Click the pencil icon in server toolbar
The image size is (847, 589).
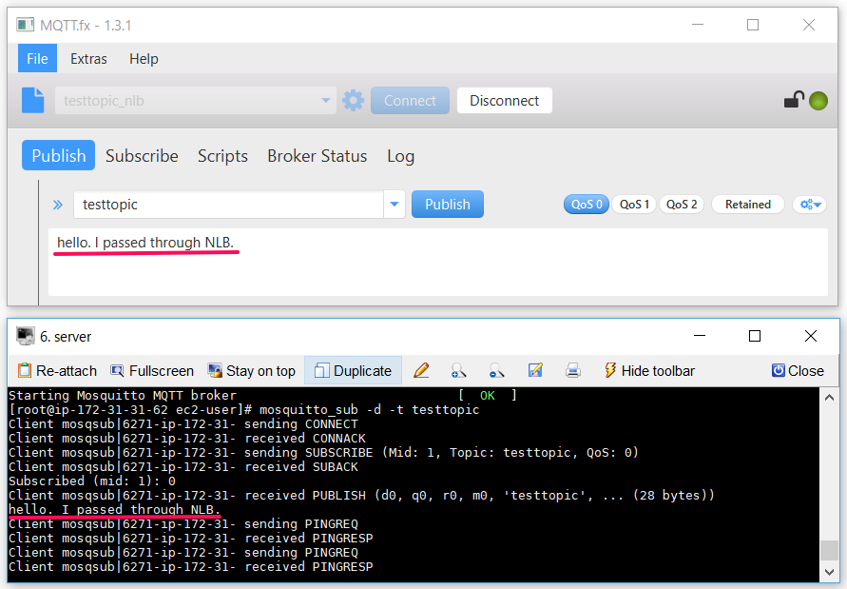tap(421, 370)
